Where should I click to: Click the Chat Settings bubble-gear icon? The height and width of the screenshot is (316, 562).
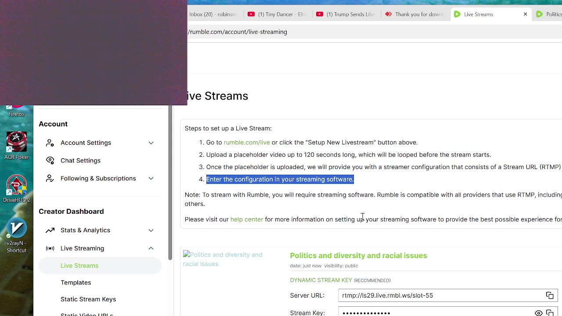click(50, 161)
